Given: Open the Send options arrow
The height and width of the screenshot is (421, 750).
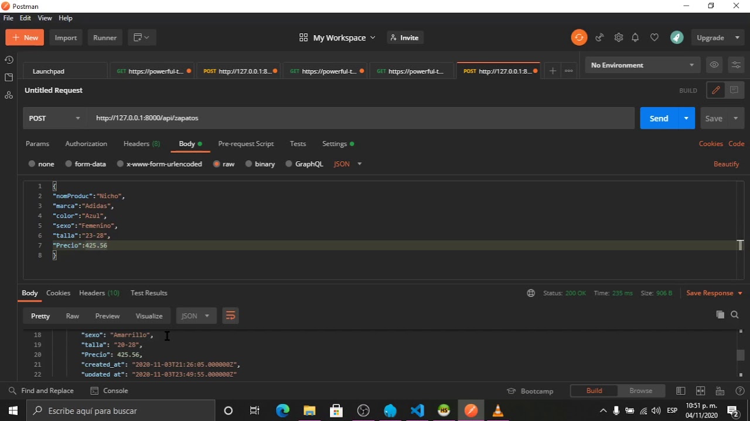Looking at the screenshot, I should [686, 118].
